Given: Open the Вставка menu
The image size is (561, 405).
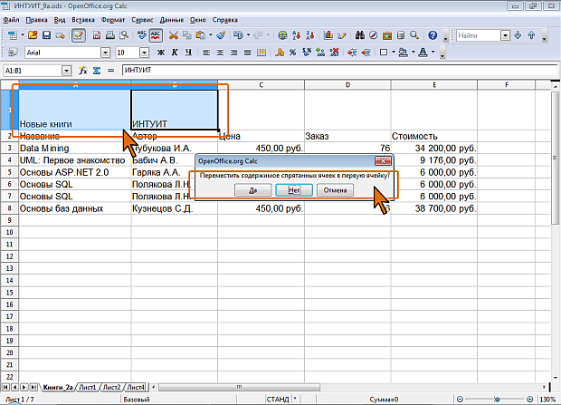Looking at the screenshot, I should pos(83,20).
